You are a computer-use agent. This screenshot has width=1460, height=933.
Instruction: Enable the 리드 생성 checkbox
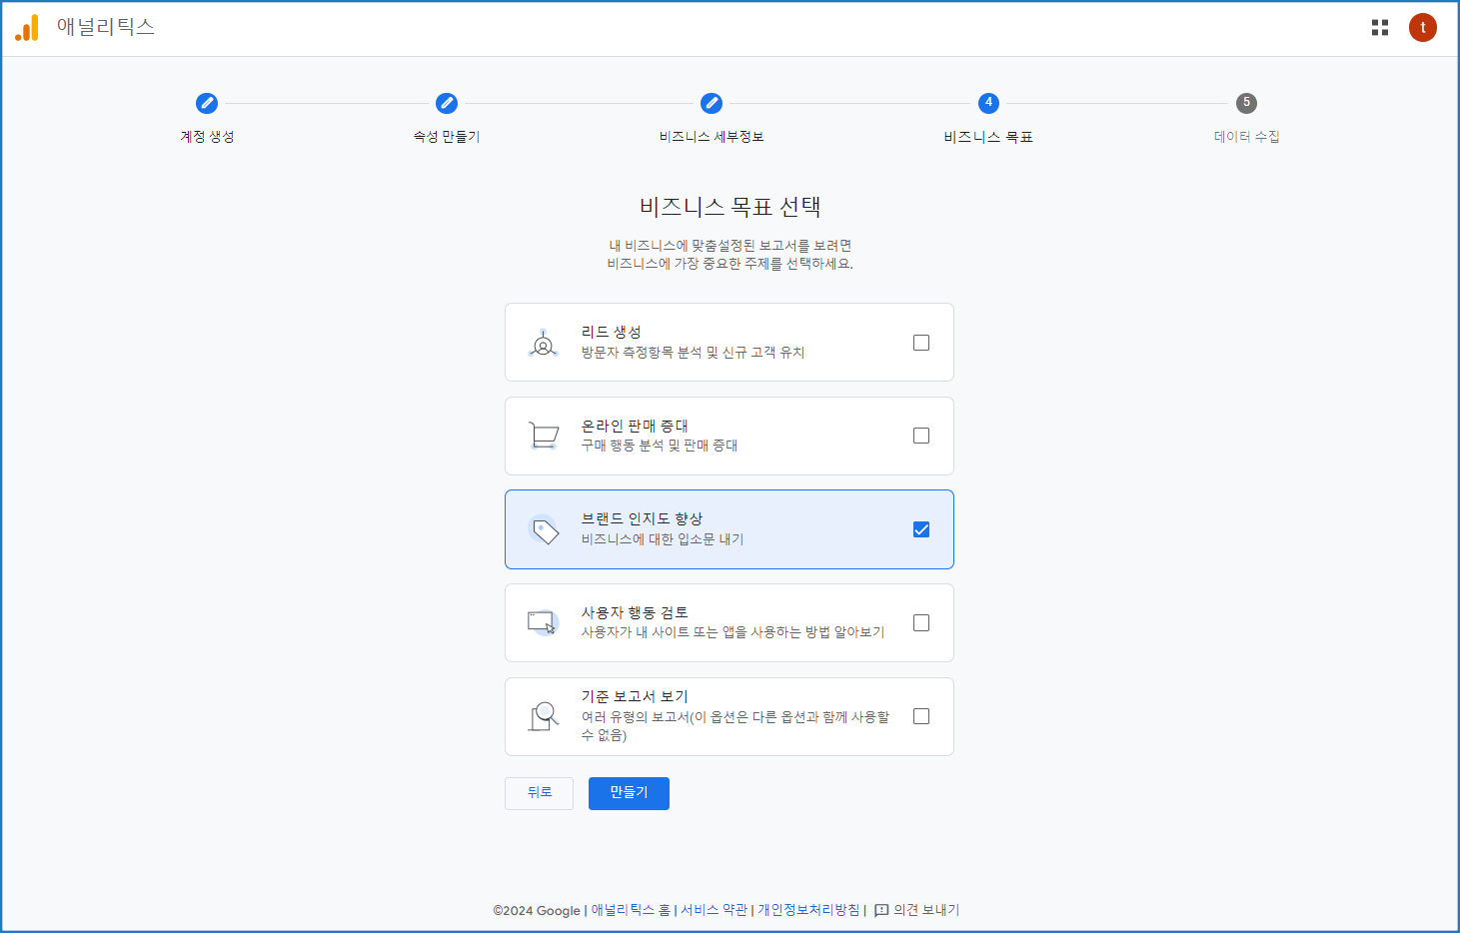pyautogui.click(x=921, y=343)
